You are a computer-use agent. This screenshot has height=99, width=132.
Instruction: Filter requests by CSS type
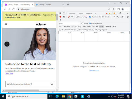click(x=75, y=27)
